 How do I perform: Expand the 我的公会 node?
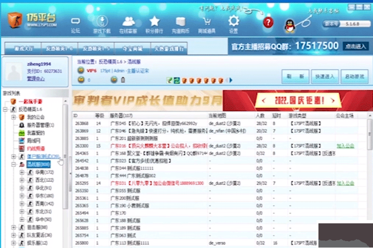point(14,117)
